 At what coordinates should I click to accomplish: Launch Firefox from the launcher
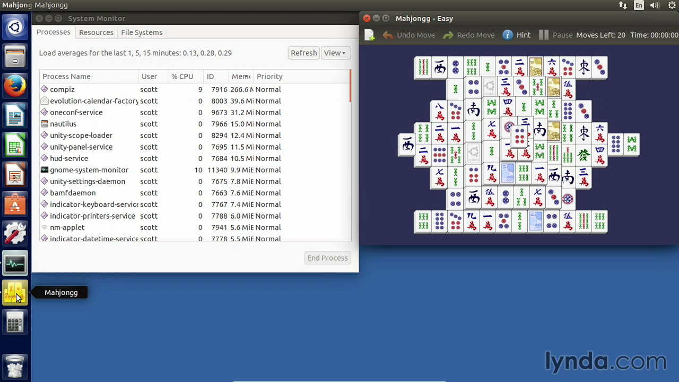(x=15, y=86)
